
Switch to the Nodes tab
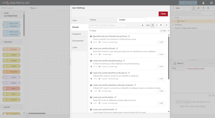click(102, 20)
